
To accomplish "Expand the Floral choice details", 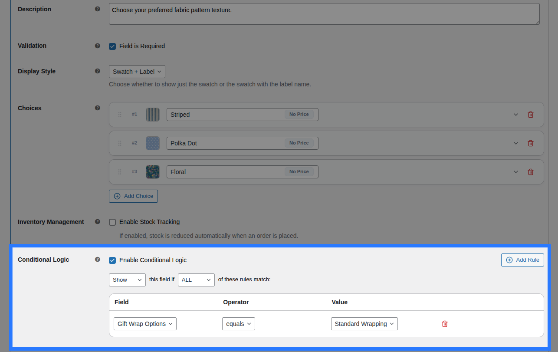I will 516,172.
